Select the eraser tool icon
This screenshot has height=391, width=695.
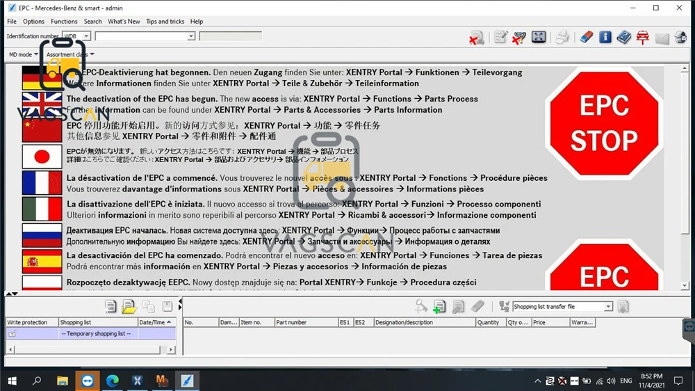tap(587, 38)
